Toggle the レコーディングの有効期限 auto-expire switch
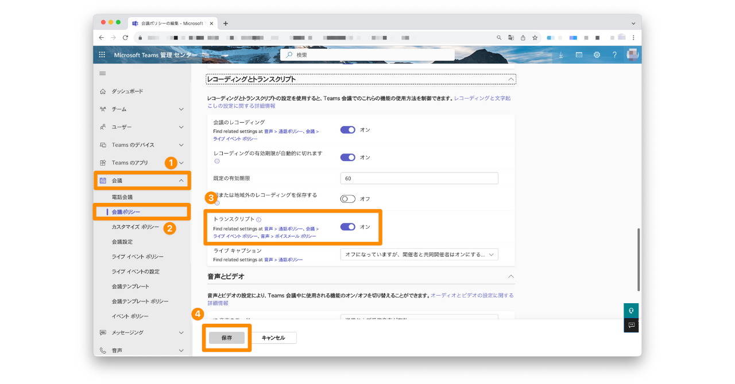 click(348, 158)
